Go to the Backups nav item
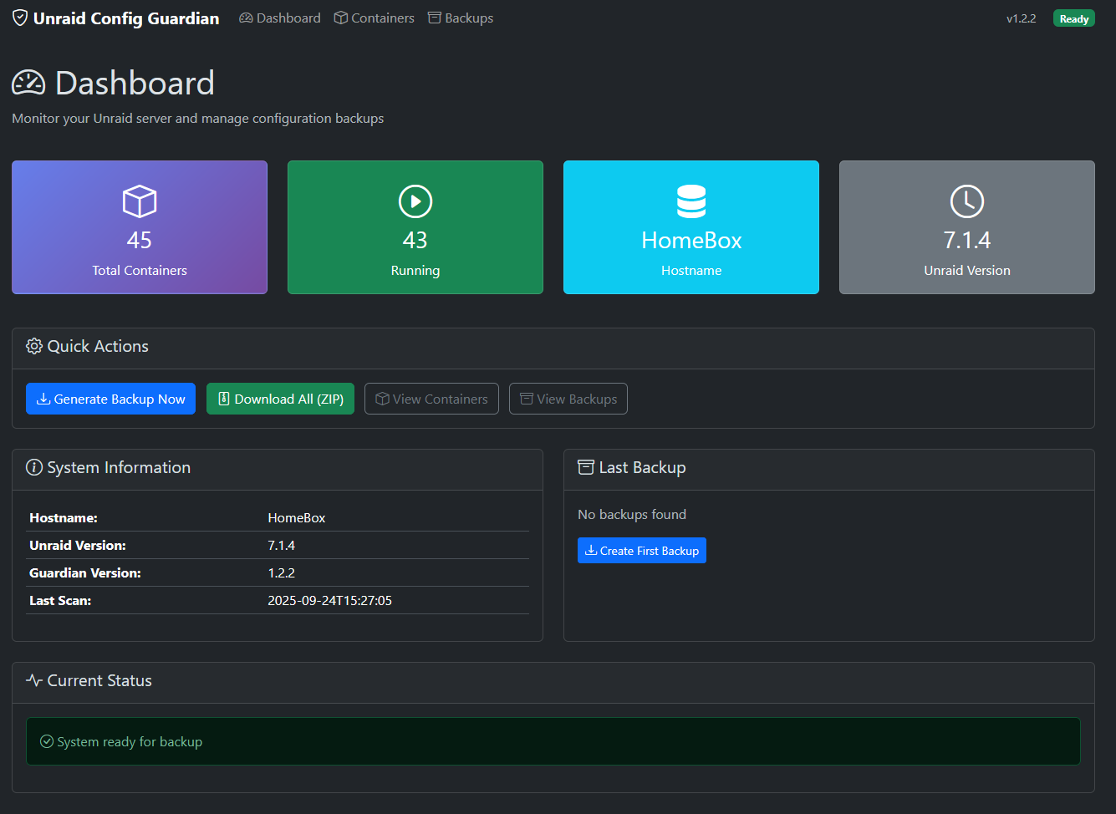This screenshot has height=814, width=1116. click(461, 18)
